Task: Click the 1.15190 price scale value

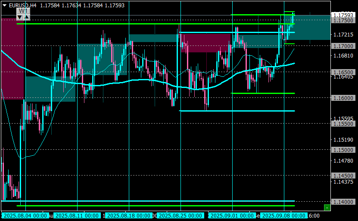Action: click(x=343, y=139)
